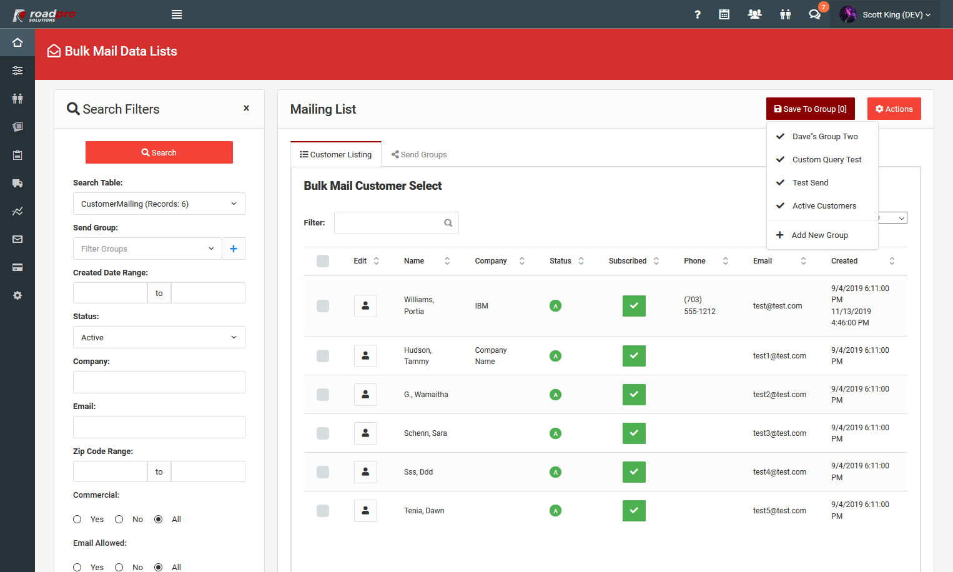Open the Actions button
Screen dimensions: 953x572
tap(894, 109)
